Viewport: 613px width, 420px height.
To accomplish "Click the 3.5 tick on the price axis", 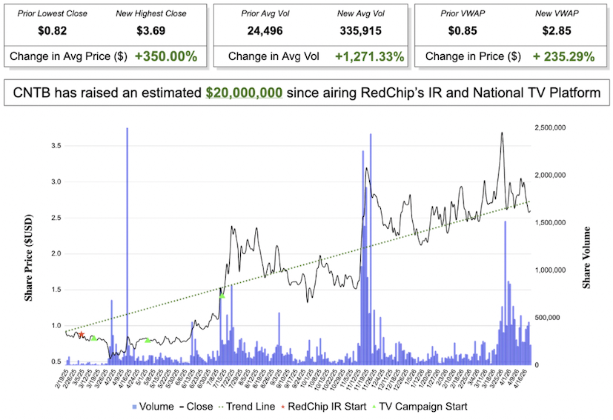I will point(56,146).
